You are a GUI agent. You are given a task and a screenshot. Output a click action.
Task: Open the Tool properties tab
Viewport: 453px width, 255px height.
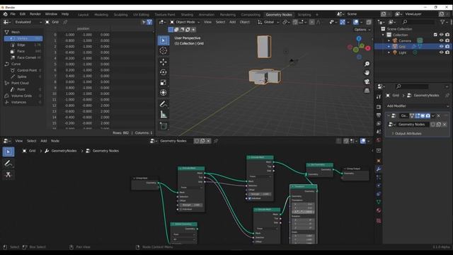pyautogui.click(x=379, y=97)
